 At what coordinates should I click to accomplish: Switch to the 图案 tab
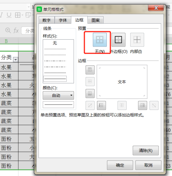96,20
